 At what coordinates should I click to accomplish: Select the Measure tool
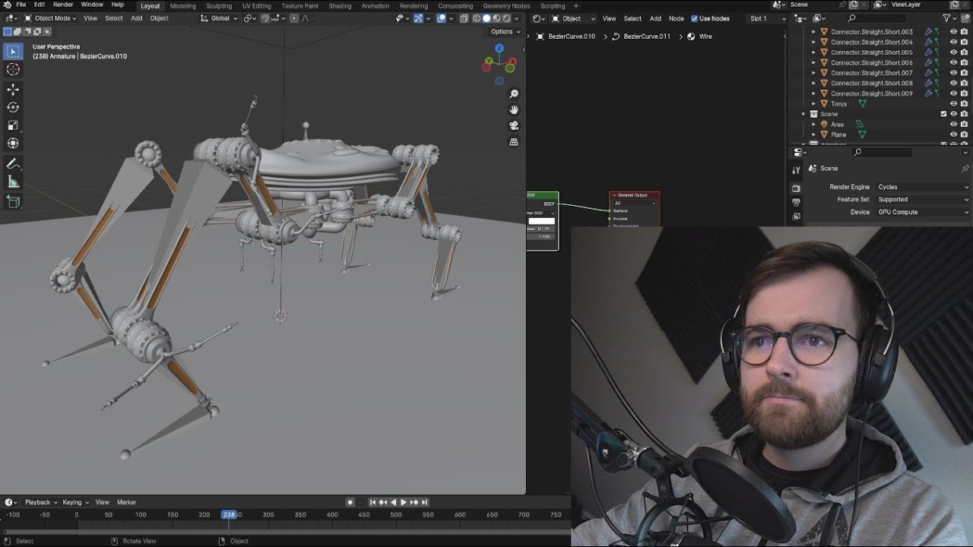tap(13, 182)
